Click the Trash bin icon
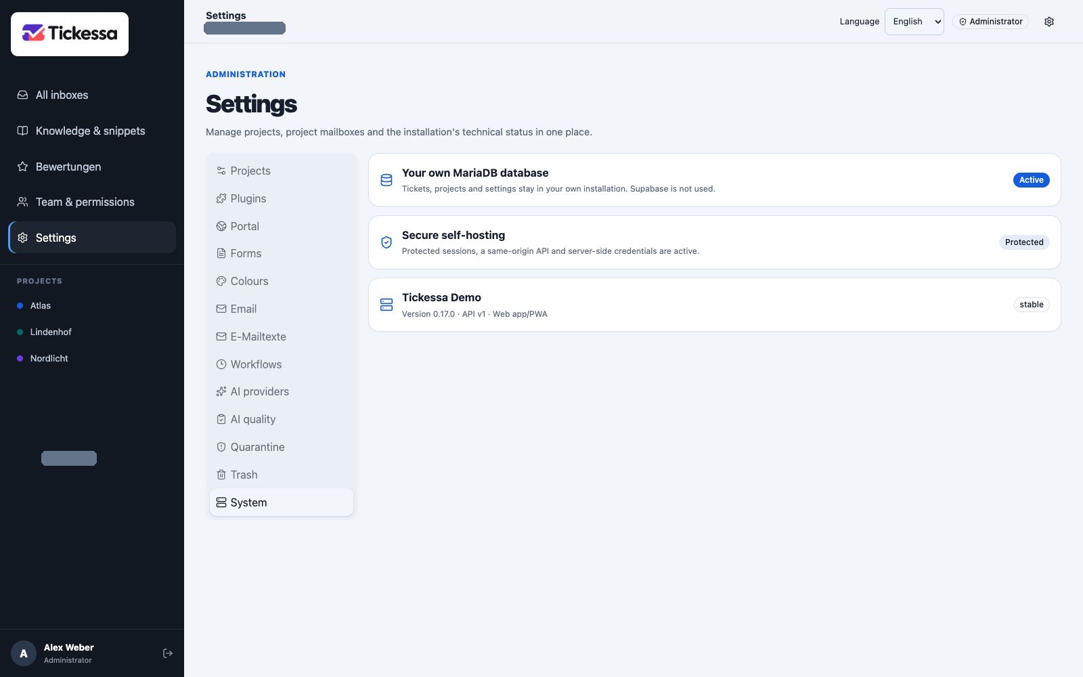1083x677 pixels. pyautogui.click(x=221, y=475)
